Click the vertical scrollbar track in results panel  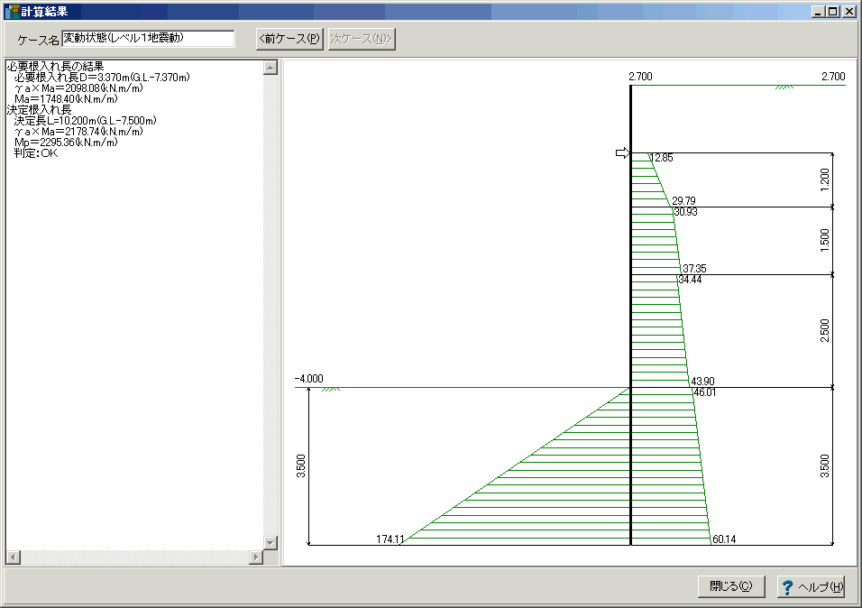click(x=270, y=307)
